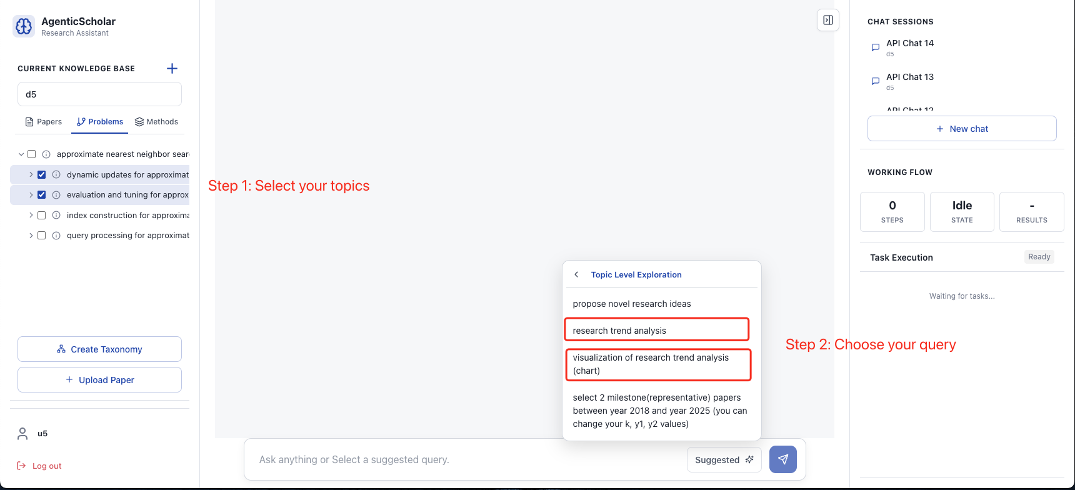The image size is (1075, 490).
Task: Click the back chevron in Topic Level Exploration
Action: point(576,274)
